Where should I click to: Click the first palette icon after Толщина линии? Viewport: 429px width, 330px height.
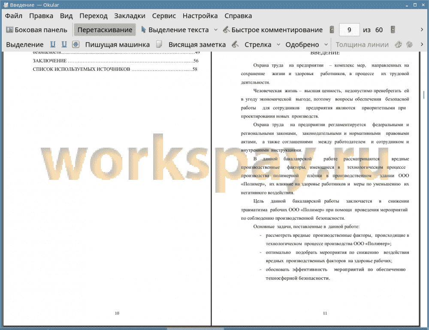click(x=399, y=44)
